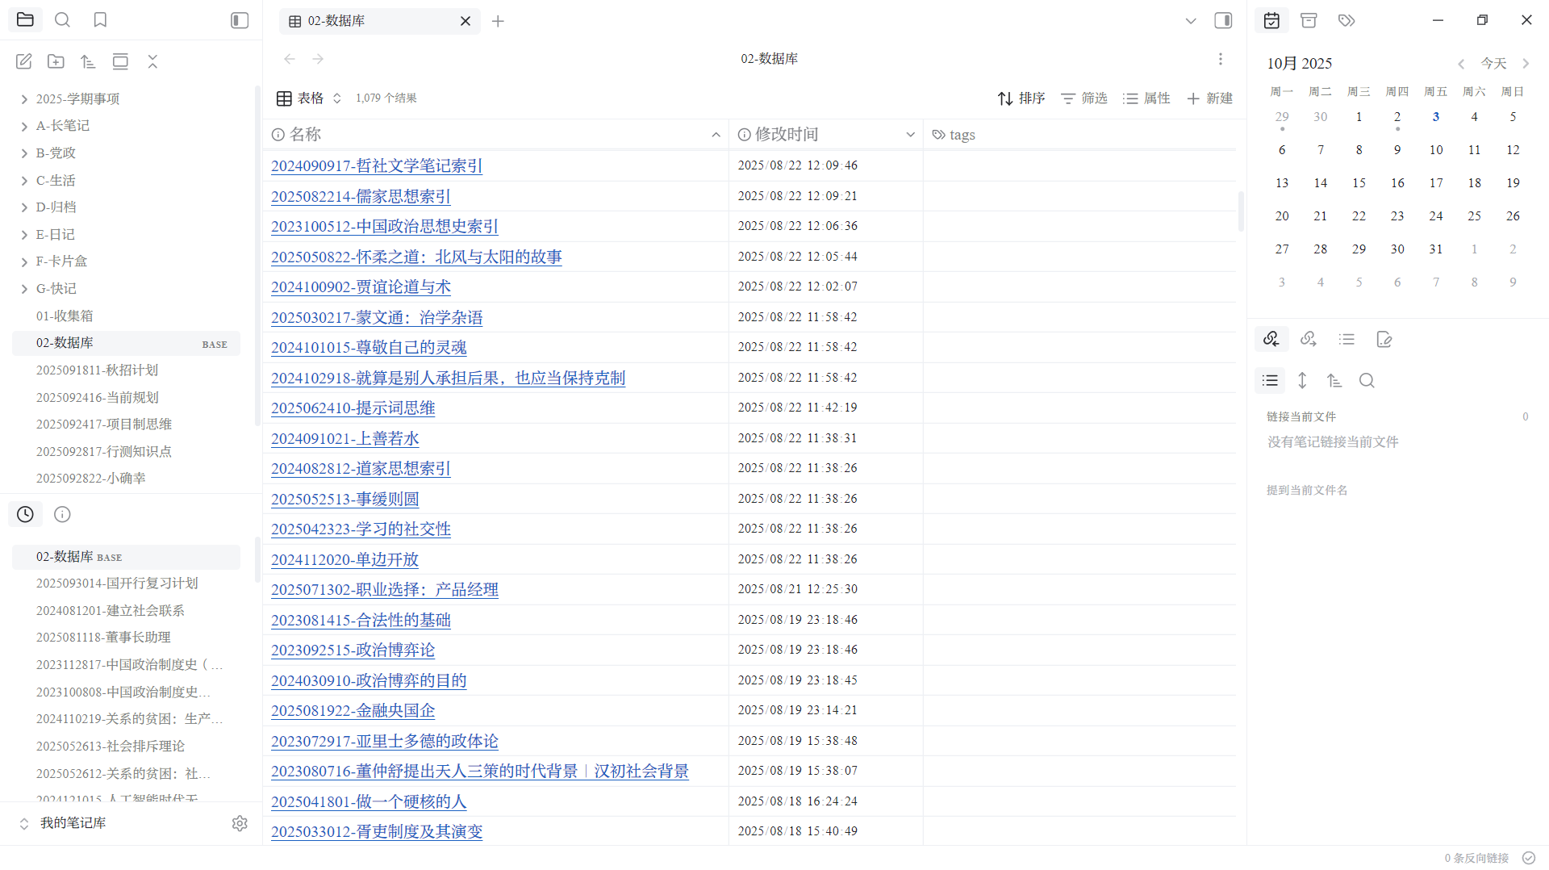The height and width of the screenshot is (870, 1549).
Task: Open the search icon in left sidebar
Action: point(62,20)
